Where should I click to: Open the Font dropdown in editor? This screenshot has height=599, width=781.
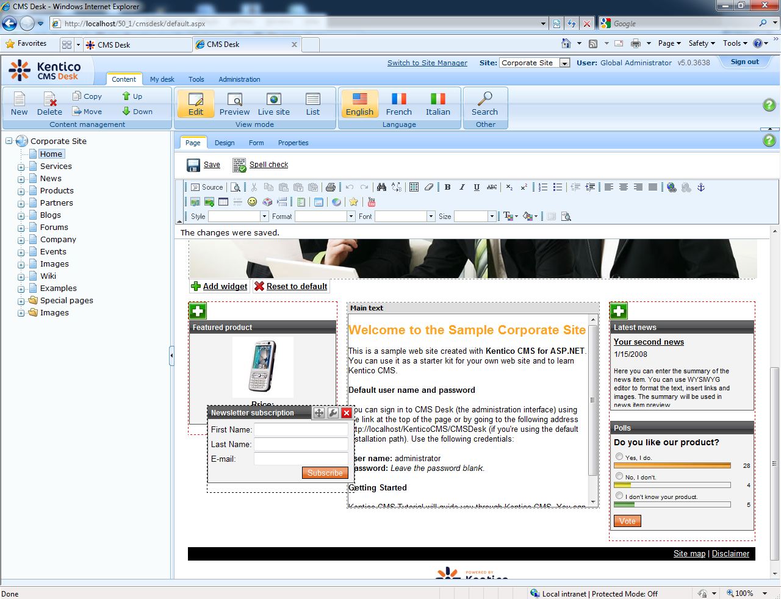pyautogui.click(x=431, y=217)
